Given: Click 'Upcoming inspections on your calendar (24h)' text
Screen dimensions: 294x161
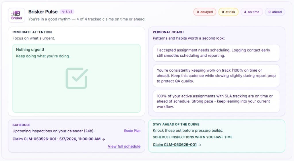Looking at the screenshot, I should click(x=53, y=131).
